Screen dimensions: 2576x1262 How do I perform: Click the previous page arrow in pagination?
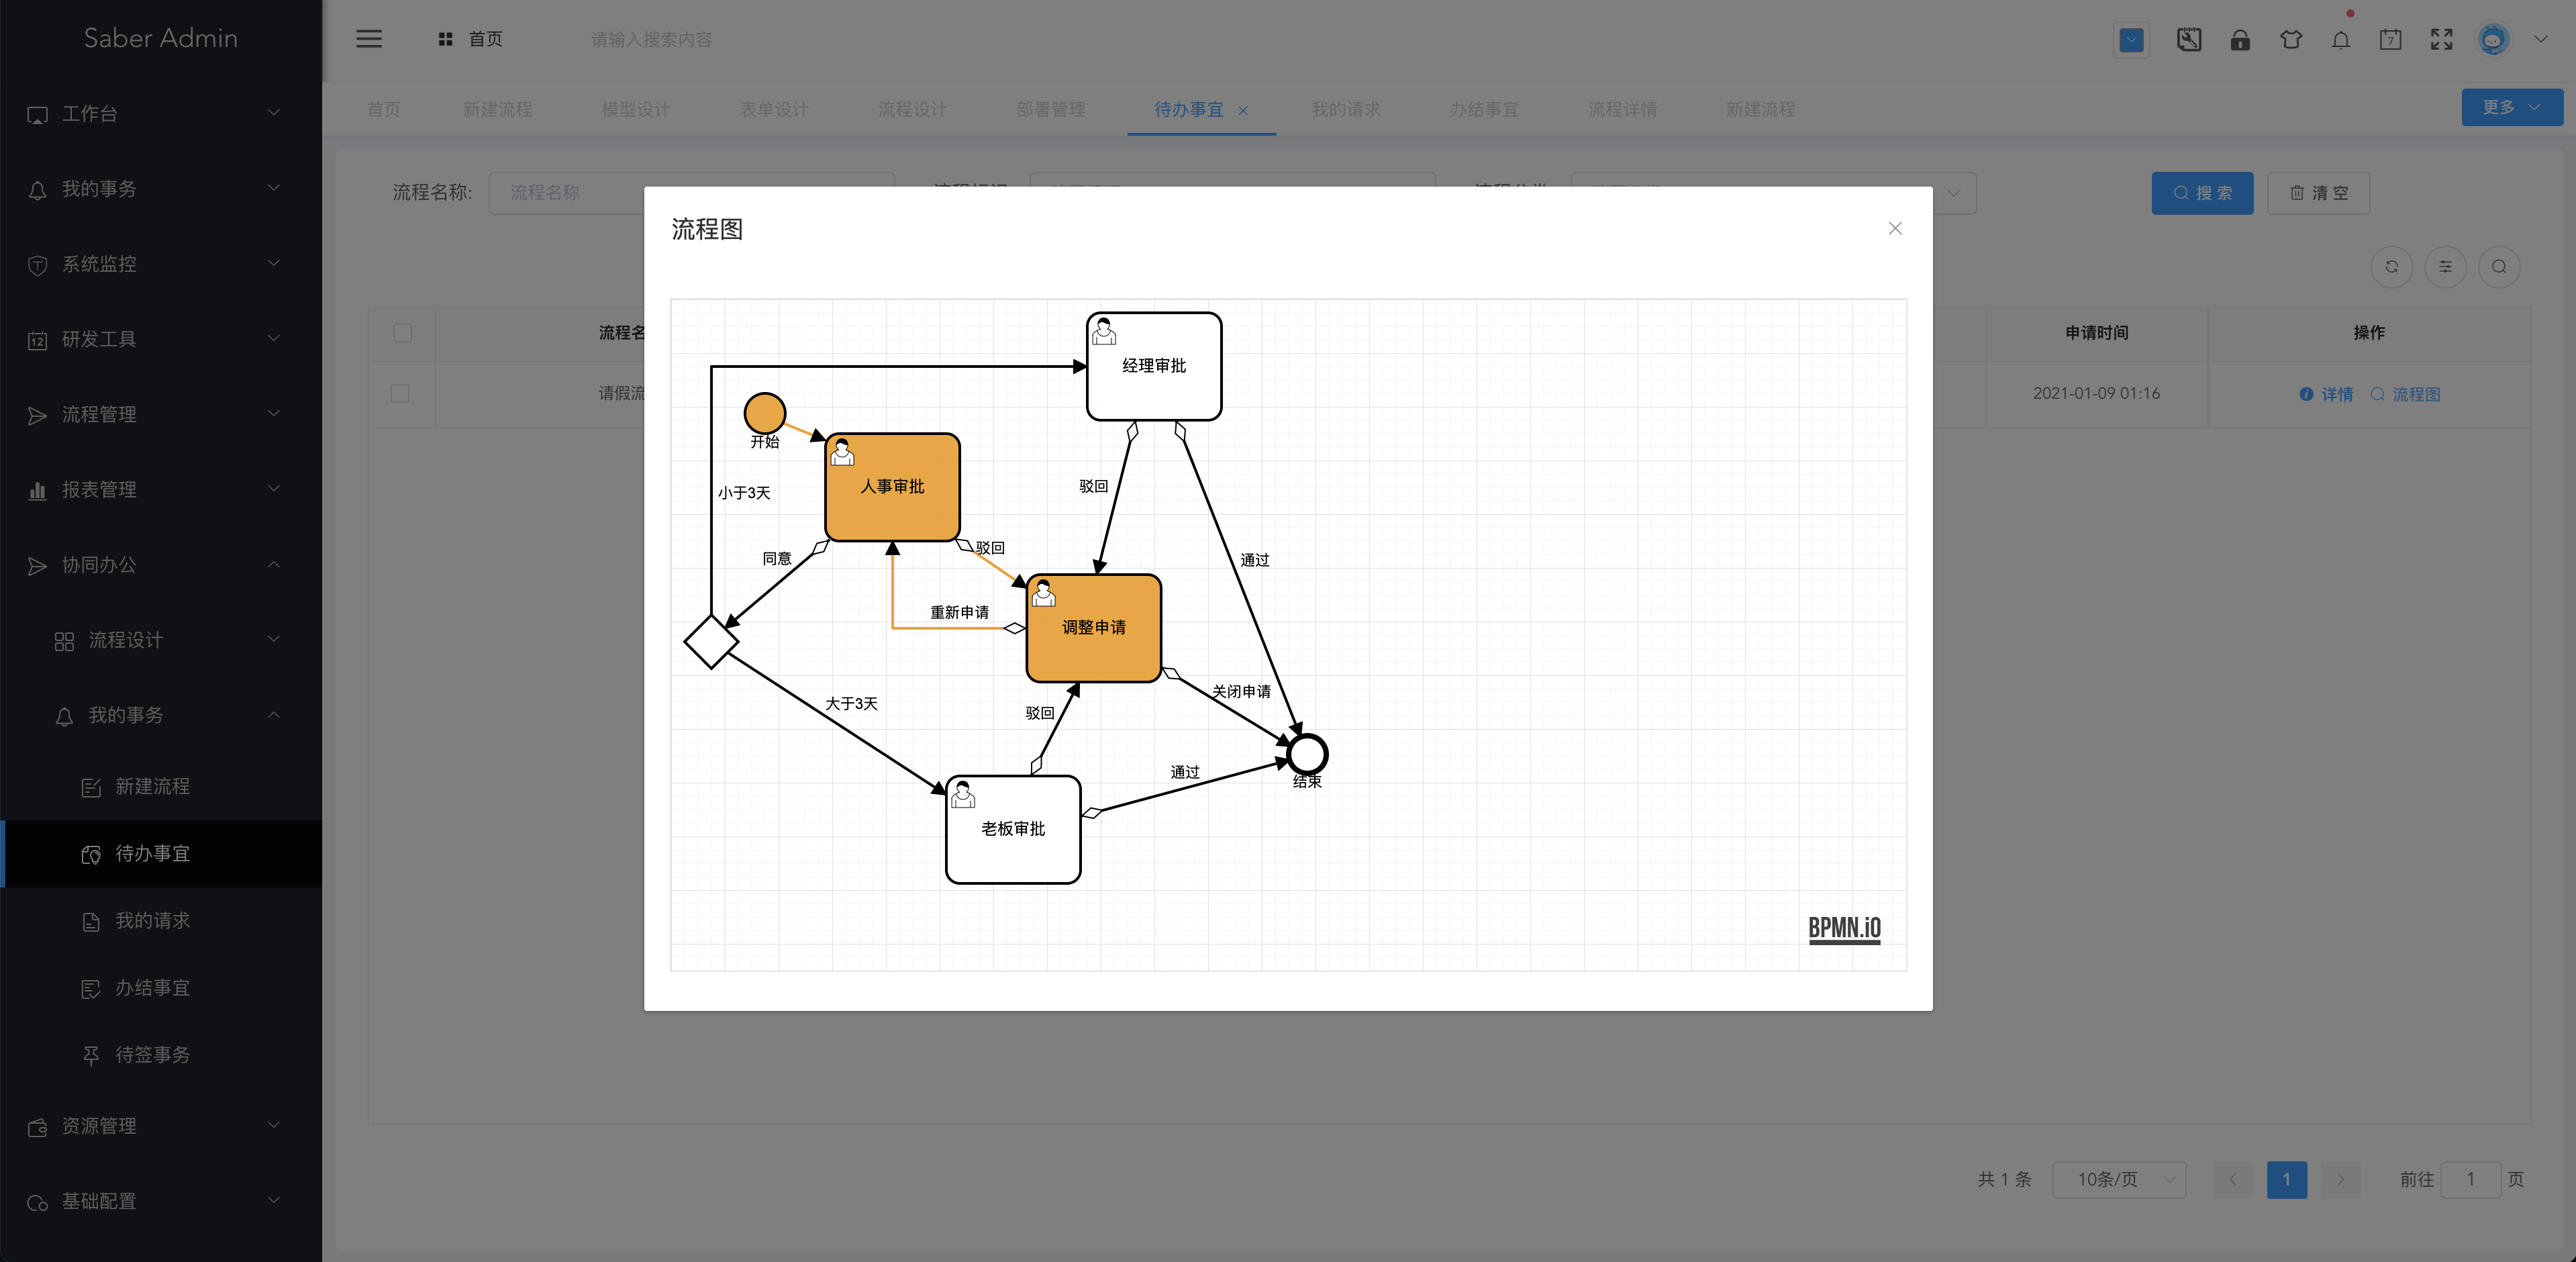[x=2233, y=1179]
